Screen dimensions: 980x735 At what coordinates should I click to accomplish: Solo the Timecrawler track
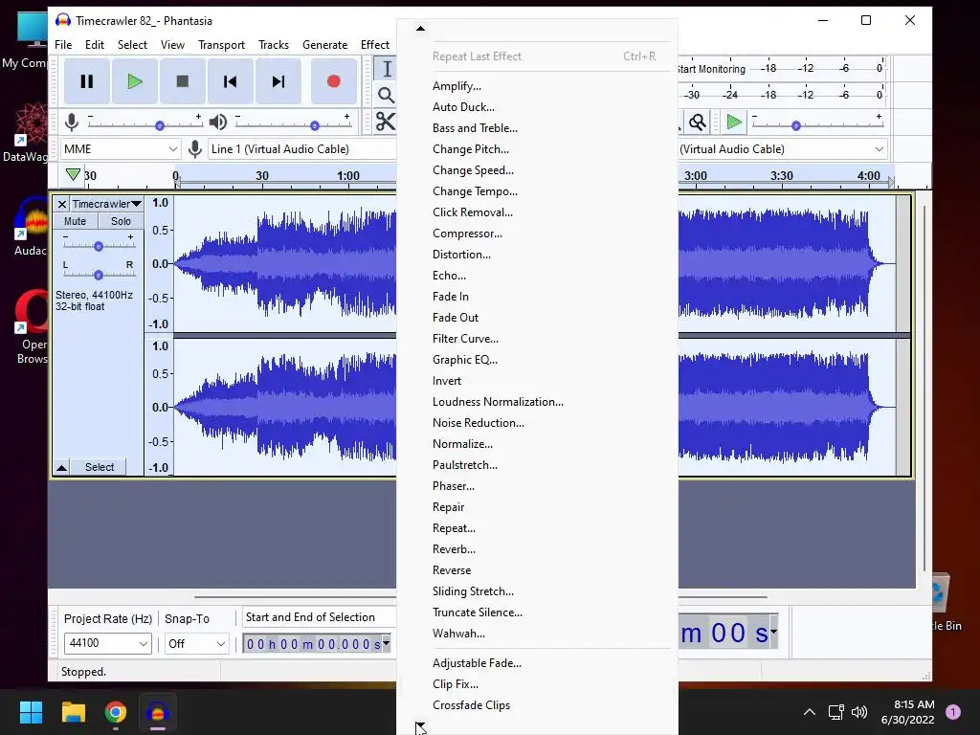click(121, 221)
